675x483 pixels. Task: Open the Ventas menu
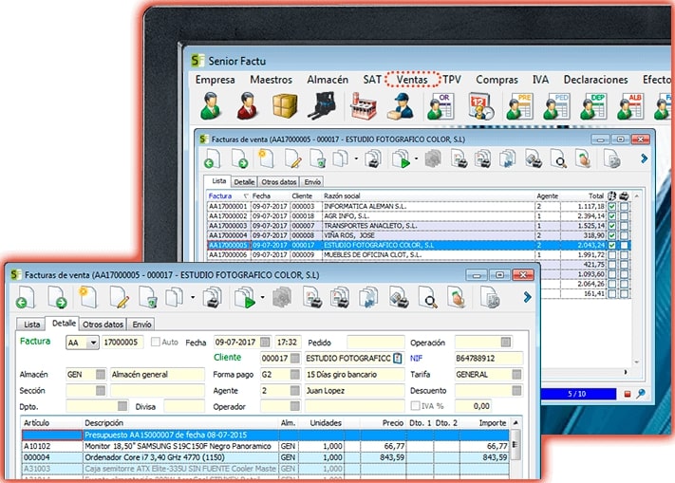[412, 80]
